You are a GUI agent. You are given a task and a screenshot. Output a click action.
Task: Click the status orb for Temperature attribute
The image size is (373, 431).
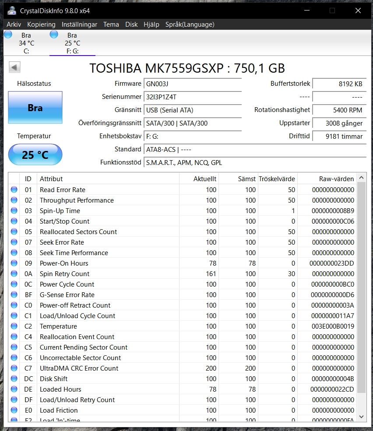14,326
